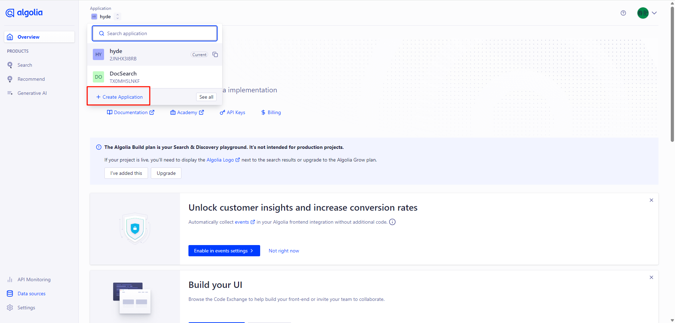Click the Upgrade button
Image resolution: width=675 pixels, height=323 pixels.
166,173
